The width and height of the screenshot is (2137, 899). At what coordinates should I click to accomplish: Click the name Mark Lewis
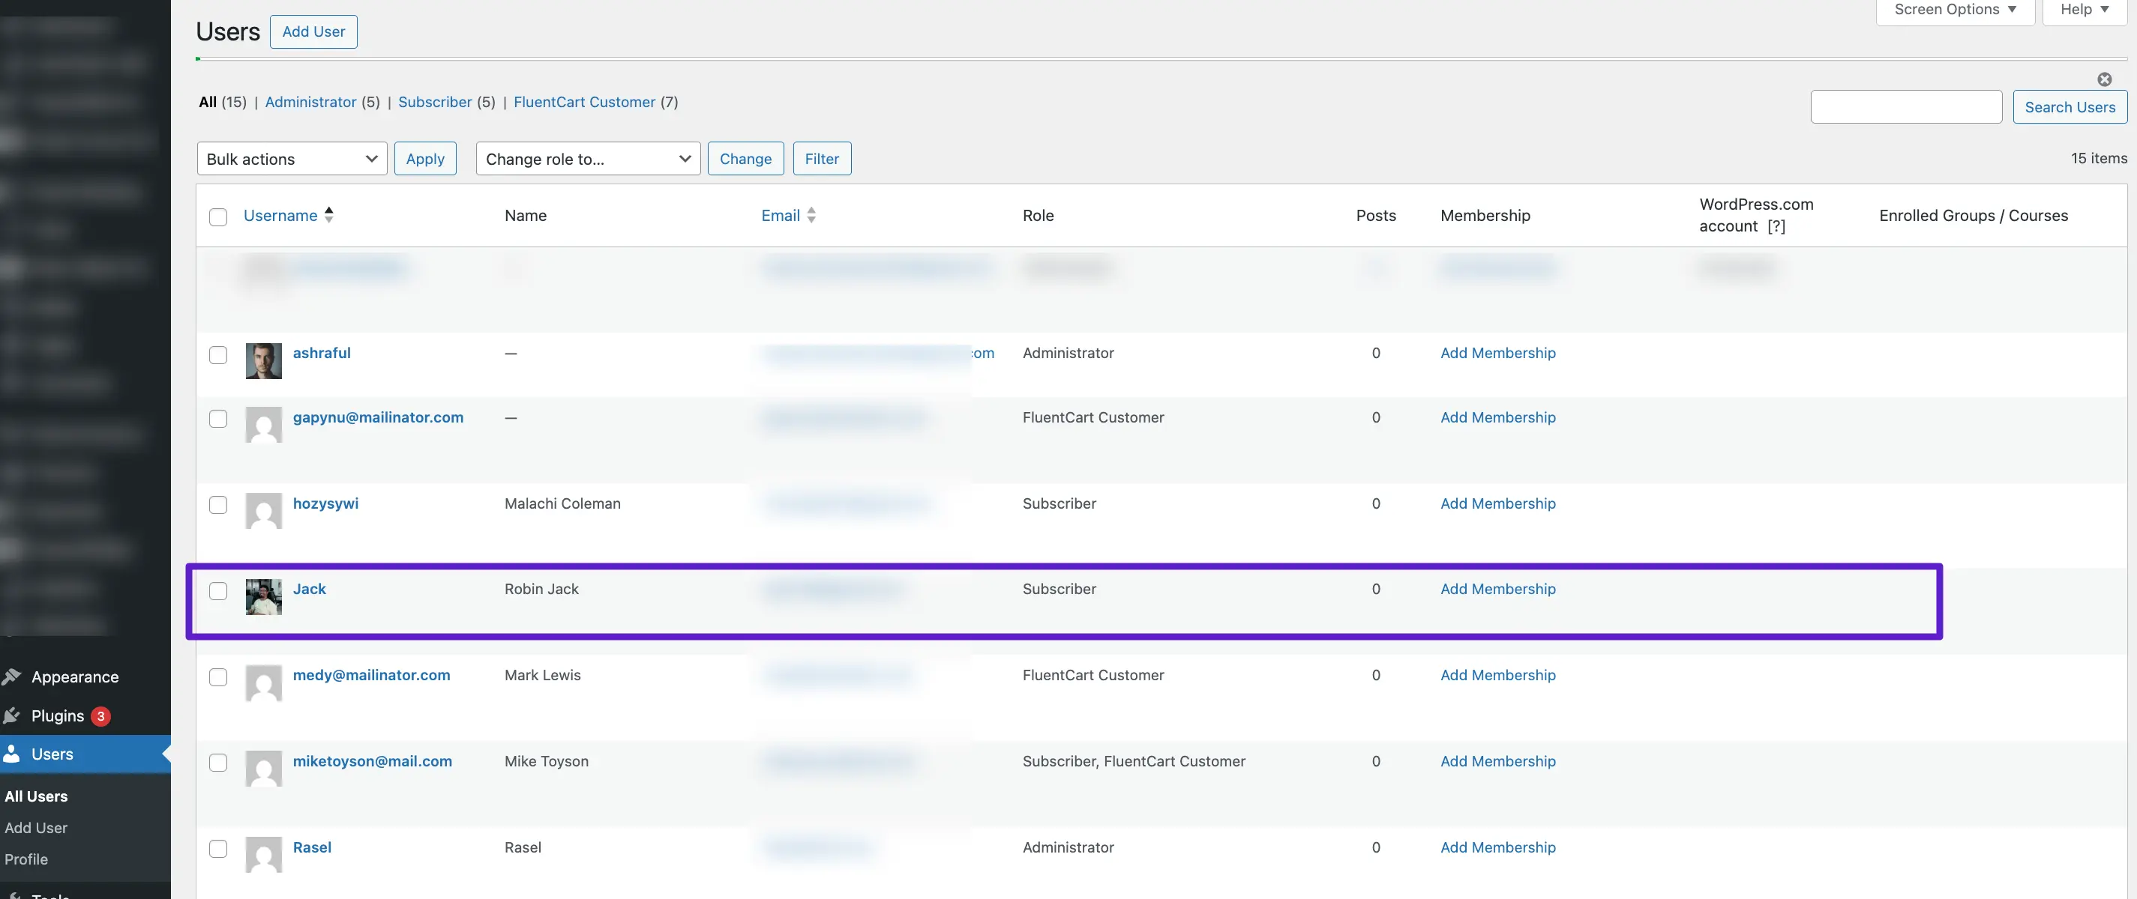click(x=543, y=675)
